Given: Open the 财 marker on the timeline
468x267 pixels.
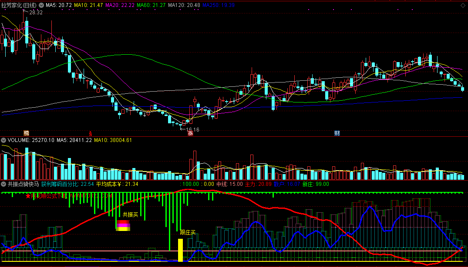Looking at the screenshot, I should coord(337,133).
